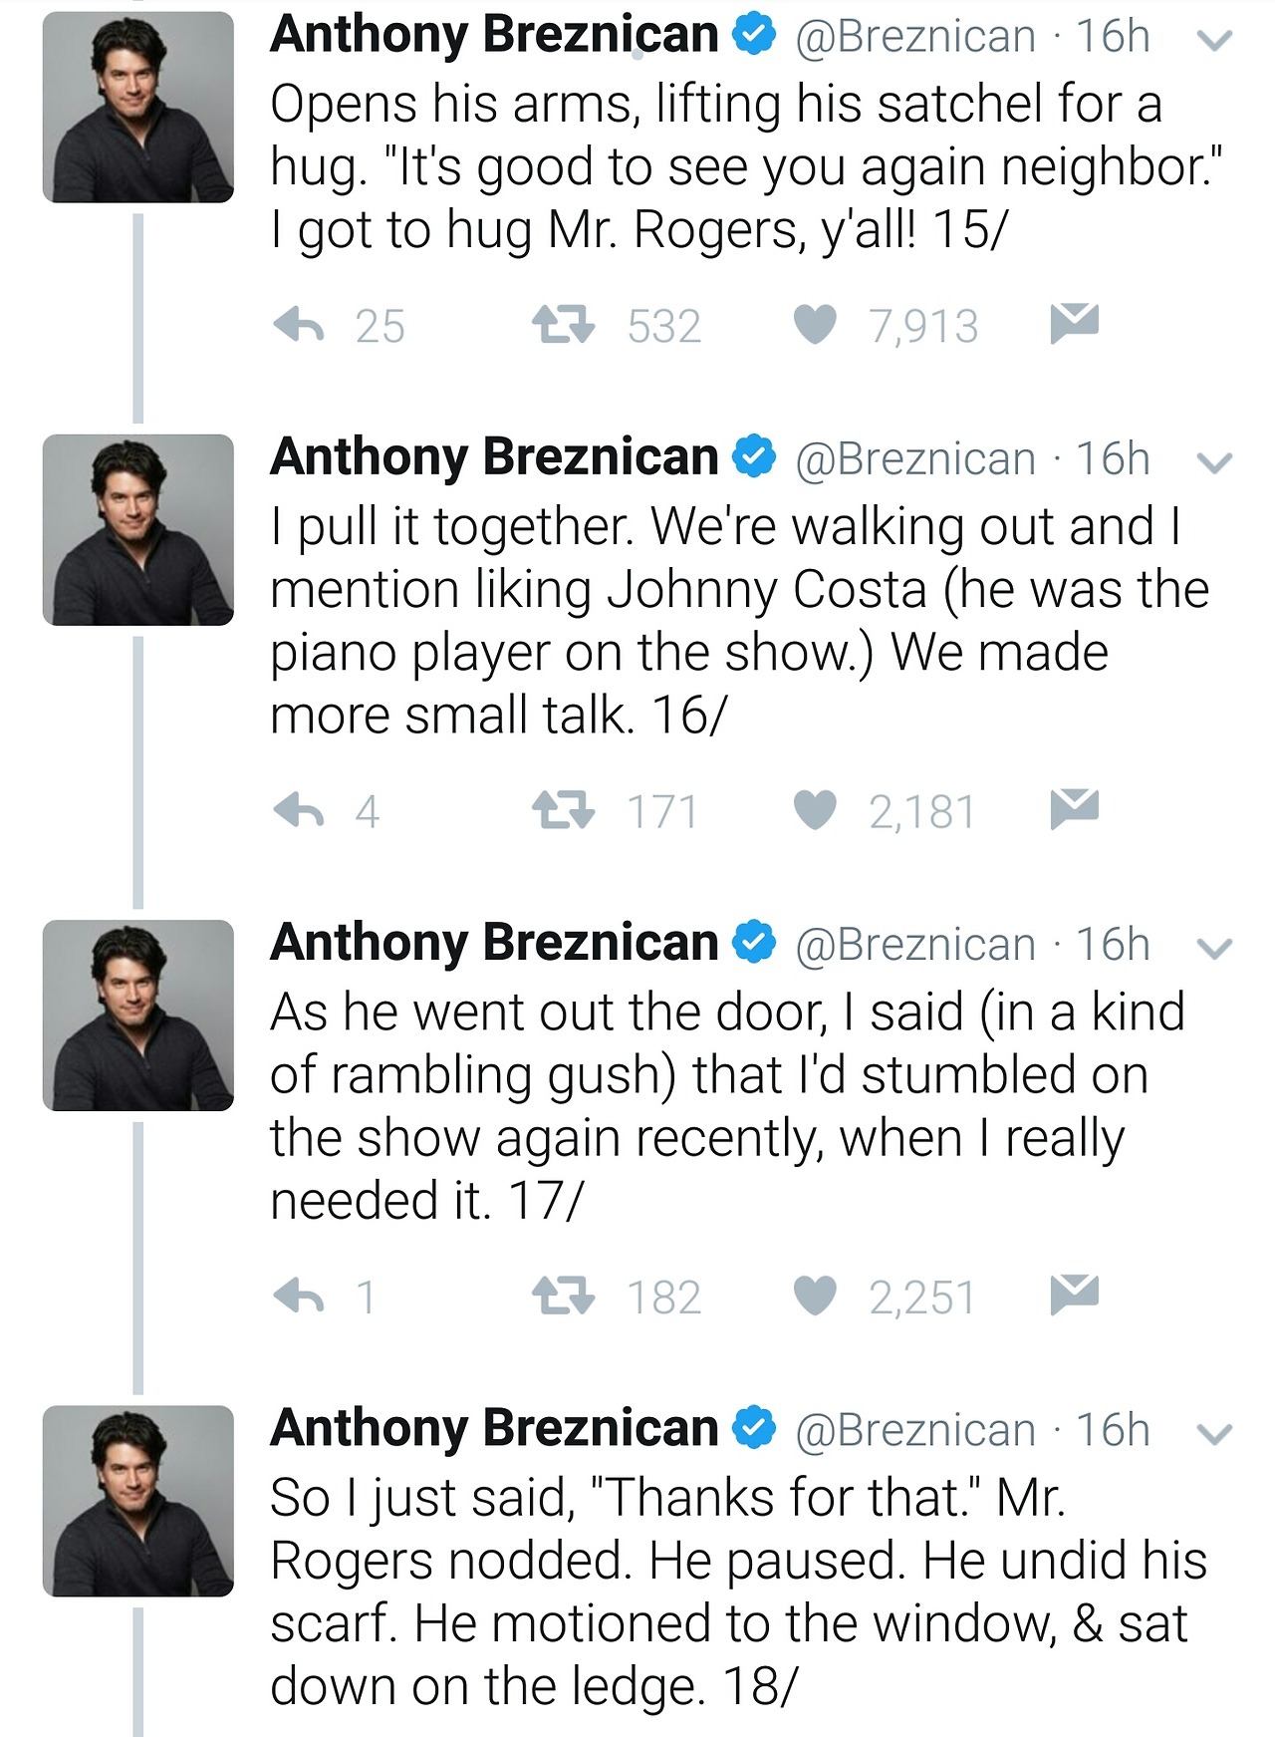1275x1737 pixels.
Task: Like the tweet with 2,181 likes
Action: pyautogui.click(x=815, y=809)
